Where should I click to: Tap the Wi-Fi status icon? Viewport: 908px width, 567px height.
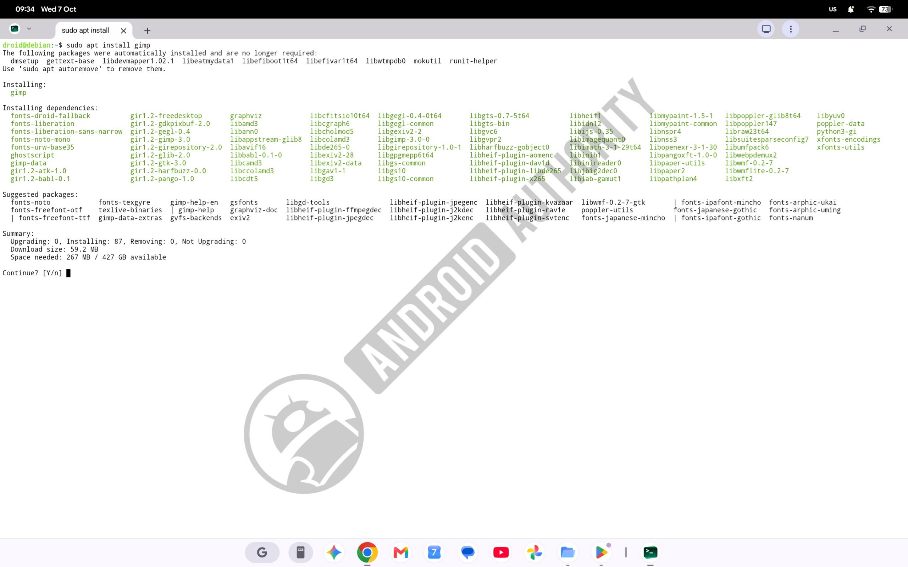click(870, 9)
